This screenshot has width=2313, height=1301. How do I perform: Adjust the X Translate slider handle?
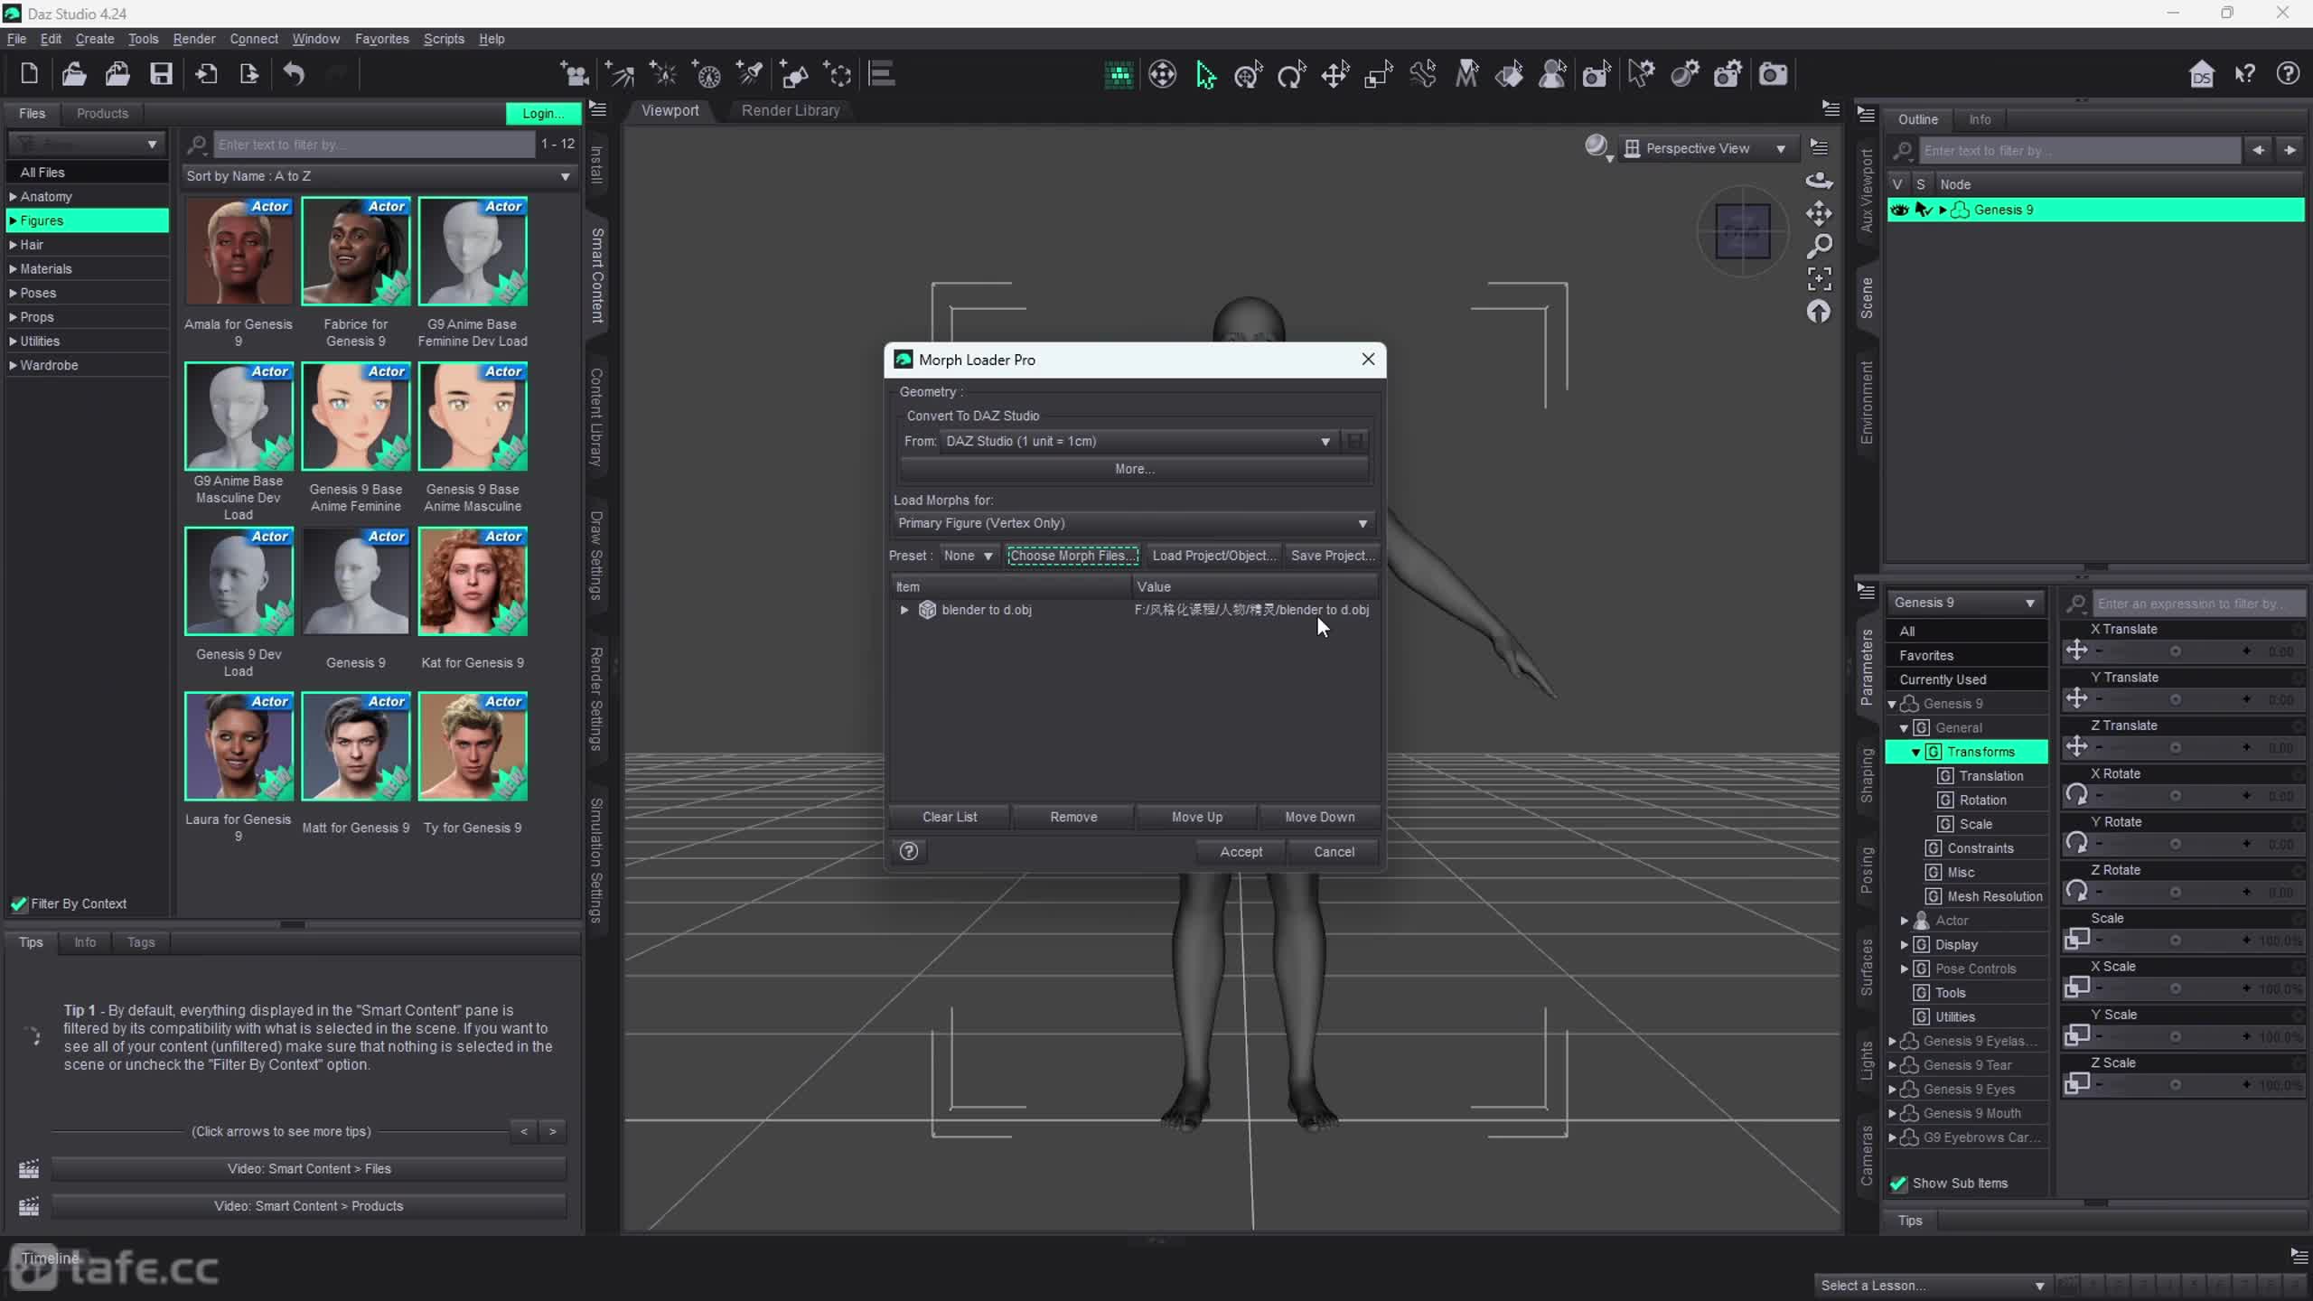pos(2175,651)
